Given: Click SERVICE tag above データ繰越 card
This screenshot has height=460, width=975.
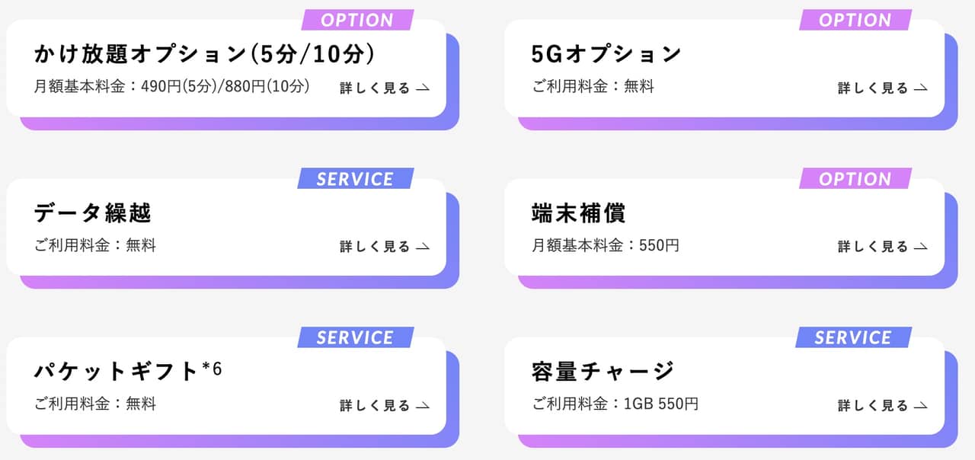Looking at the screenshot, I should pyautogui.click(x=355, y=179).
